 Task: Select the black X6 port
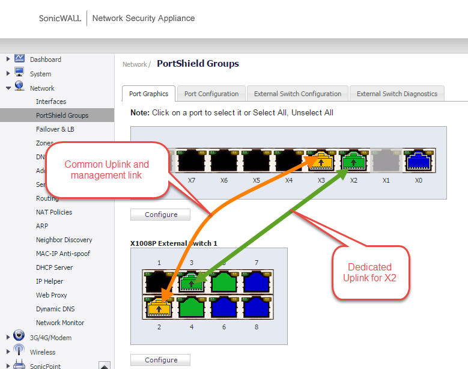pos(224,161)
